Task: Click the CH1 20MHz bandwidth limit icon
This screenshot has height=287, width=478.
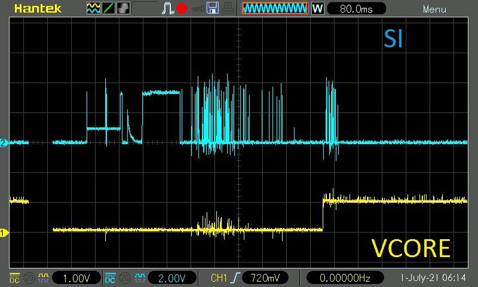Action: [29, 278]
